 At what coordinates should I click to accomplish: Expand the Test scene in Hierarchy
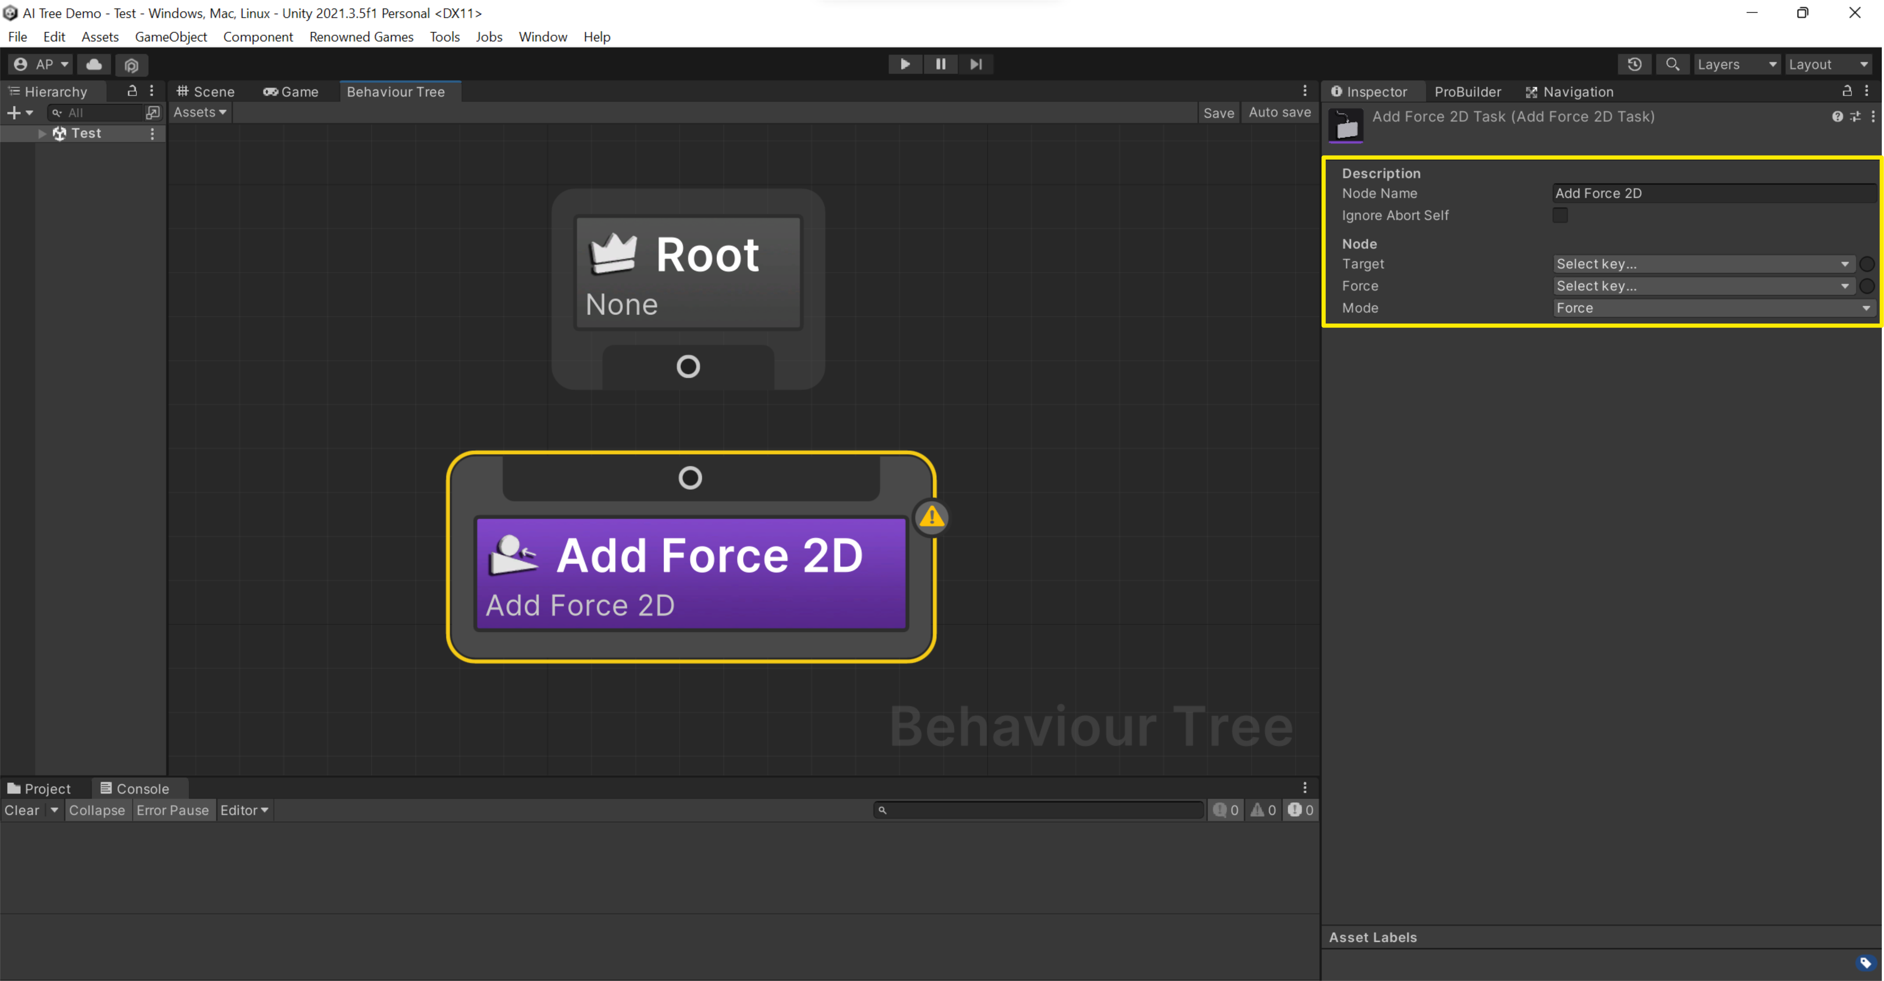point(42,134)
